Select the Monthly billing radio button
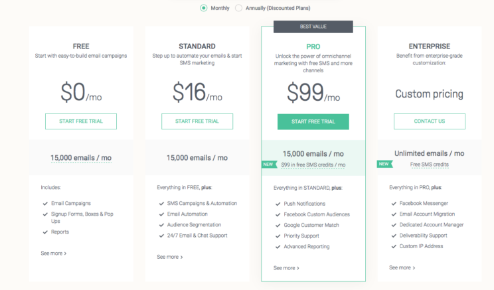494x290 pixels. [204, 8]
